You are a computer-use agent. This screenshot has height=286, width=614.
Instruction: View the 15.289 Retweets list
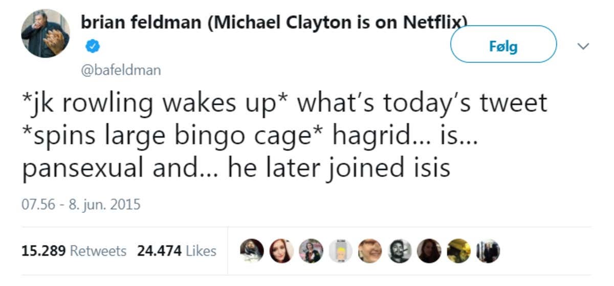[x=74, y=251]
